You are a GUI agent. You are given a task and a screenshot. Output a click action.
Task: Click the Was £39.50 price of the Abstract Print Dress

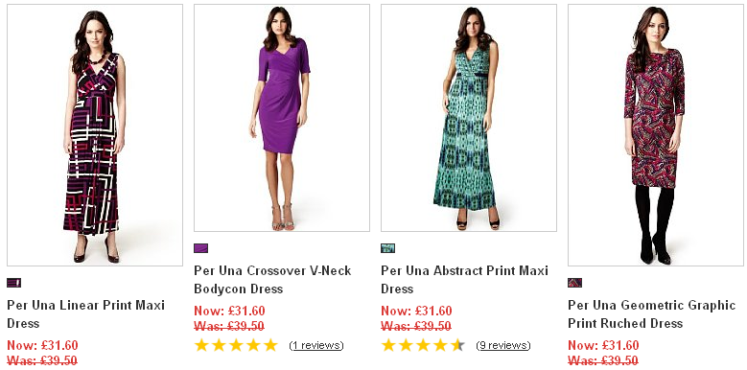pyautogui.click(x=416, y=326)
